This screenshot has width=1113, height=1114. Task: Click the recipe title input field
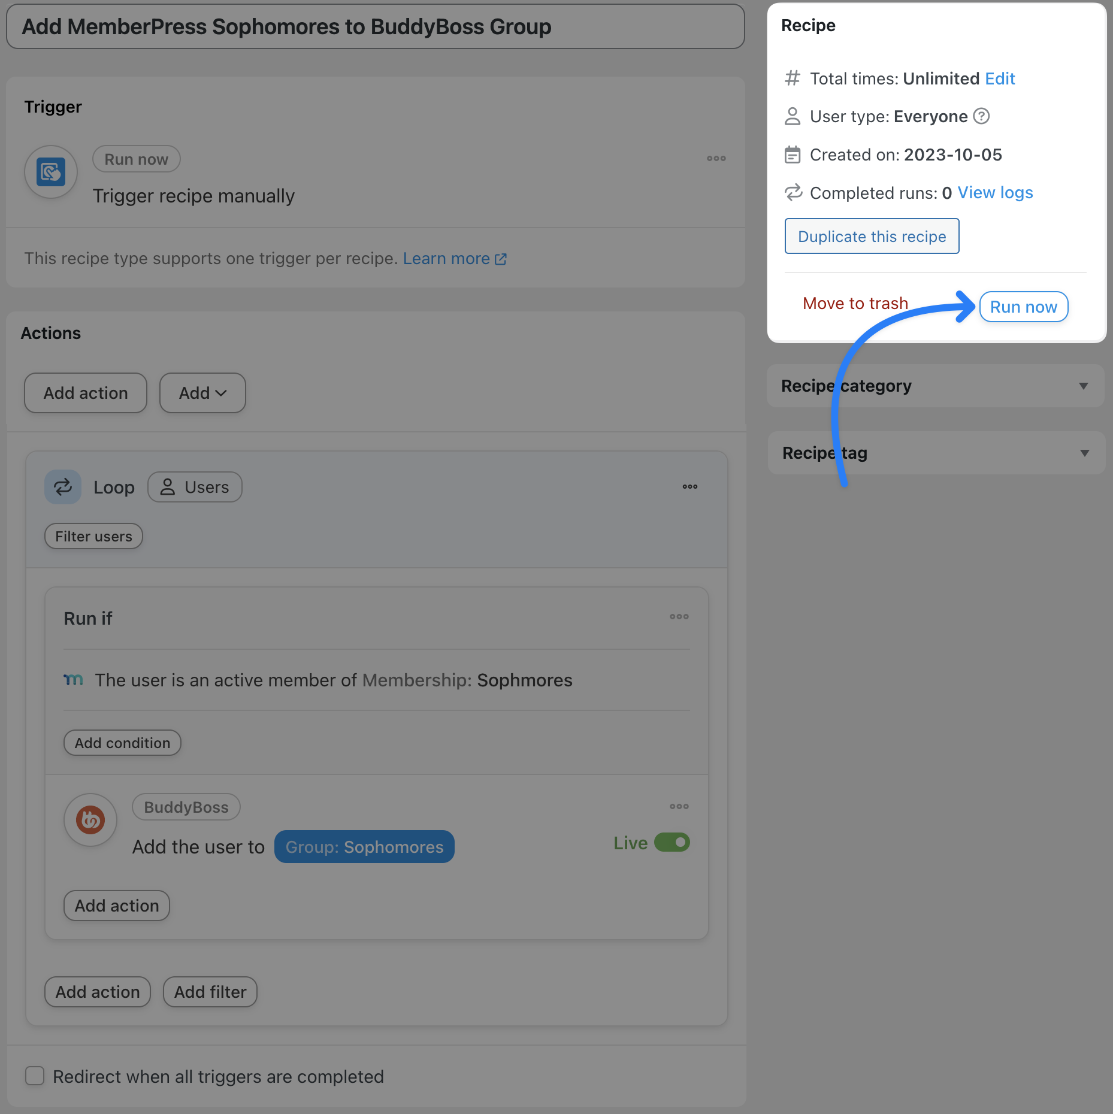[376, 27]
